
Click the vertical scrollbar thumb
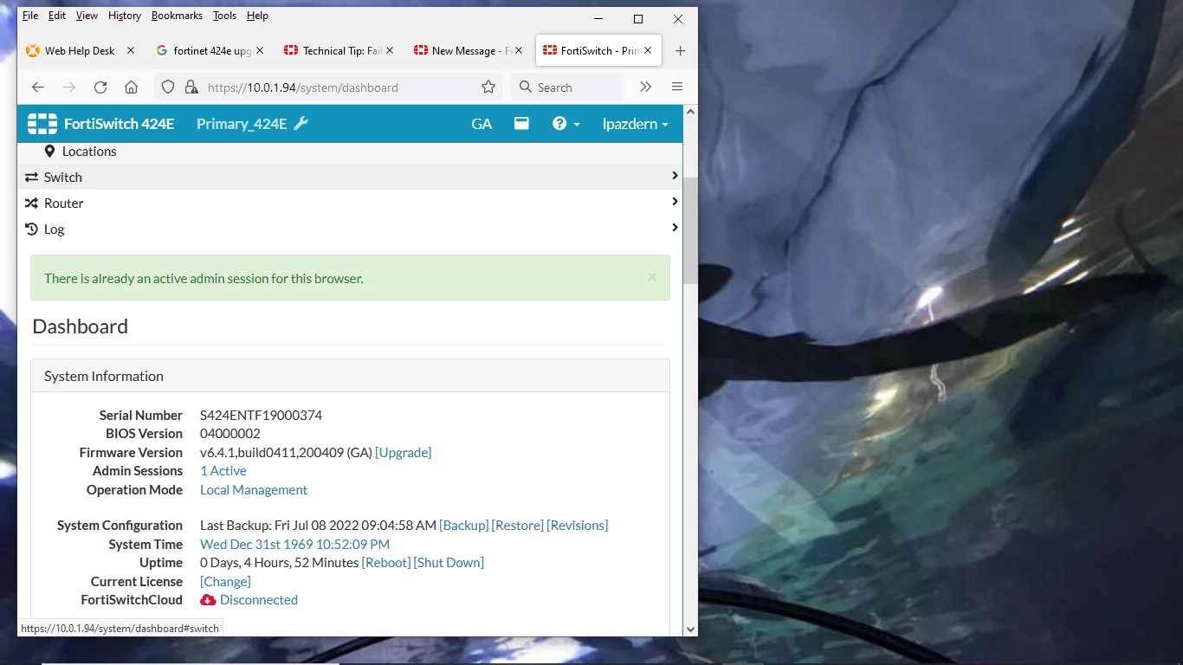690,230
